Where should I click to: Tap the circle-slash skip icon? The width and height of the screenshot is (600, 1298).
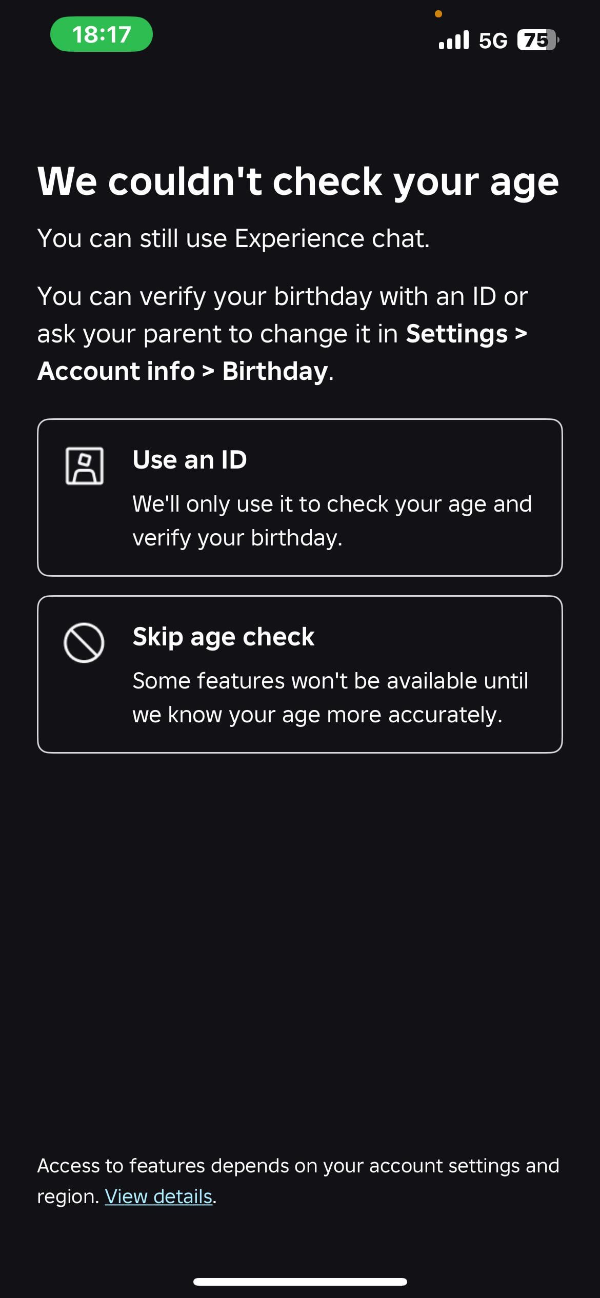coord(84,643)
